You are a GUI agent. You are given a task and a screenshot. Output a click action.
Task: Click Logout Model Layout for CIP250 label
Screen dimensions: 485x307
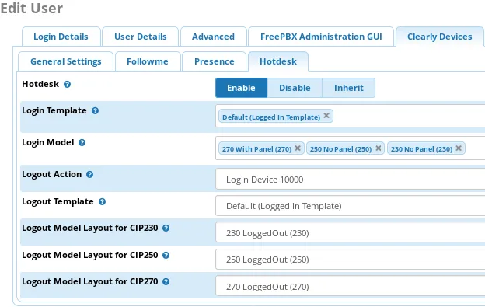(89, 255)
